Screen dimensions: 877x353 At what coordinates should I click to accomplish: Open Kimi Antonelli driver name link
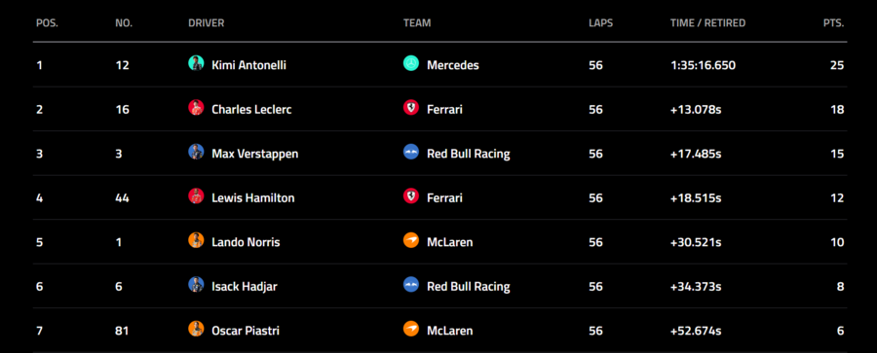[248, 65]
